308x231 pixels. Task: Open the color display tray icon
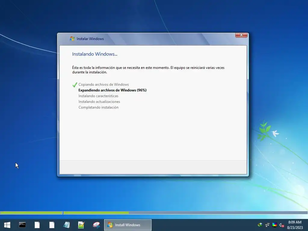point(274,225)
